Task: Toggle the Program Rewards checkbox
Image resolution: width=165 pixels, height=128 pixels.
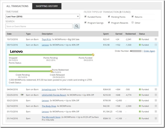Action: click(x=109, y=23)
